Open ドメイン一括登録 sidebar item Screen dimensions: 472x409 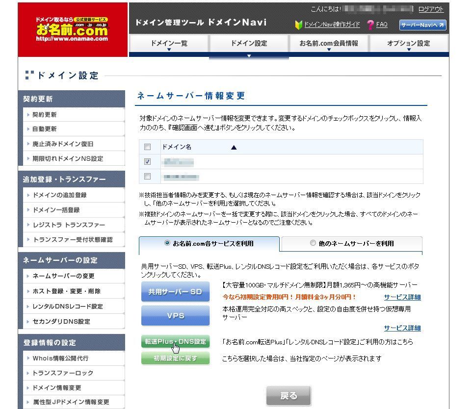[x=74, y=210]
